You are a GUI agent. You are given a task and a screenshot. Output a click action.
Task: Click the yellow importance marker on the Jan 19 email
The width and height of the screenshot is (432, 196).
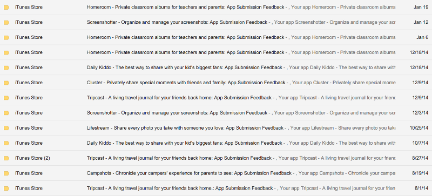pyautogui.click(x=6, y=8)
